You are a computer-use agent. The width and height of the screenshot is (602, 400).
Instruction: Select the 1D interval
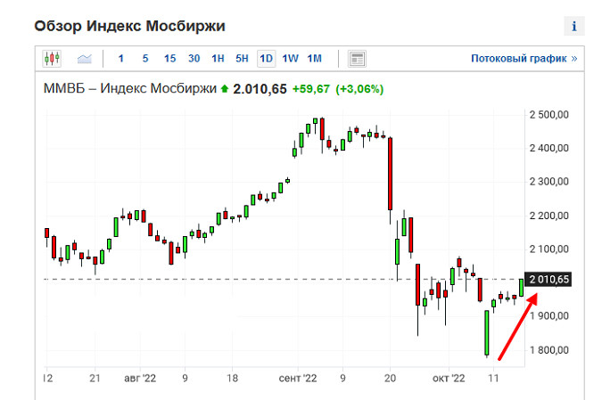[x=266, y=58]
